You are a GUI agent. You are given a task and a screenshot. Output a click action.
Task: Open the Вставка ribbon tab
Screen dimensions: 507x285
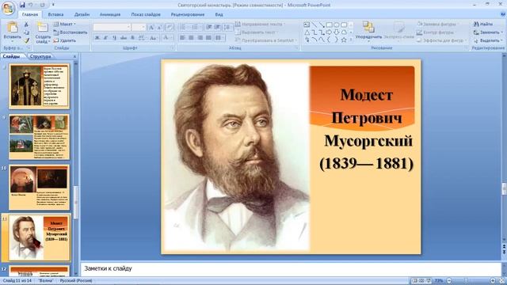tap(55, 14)
